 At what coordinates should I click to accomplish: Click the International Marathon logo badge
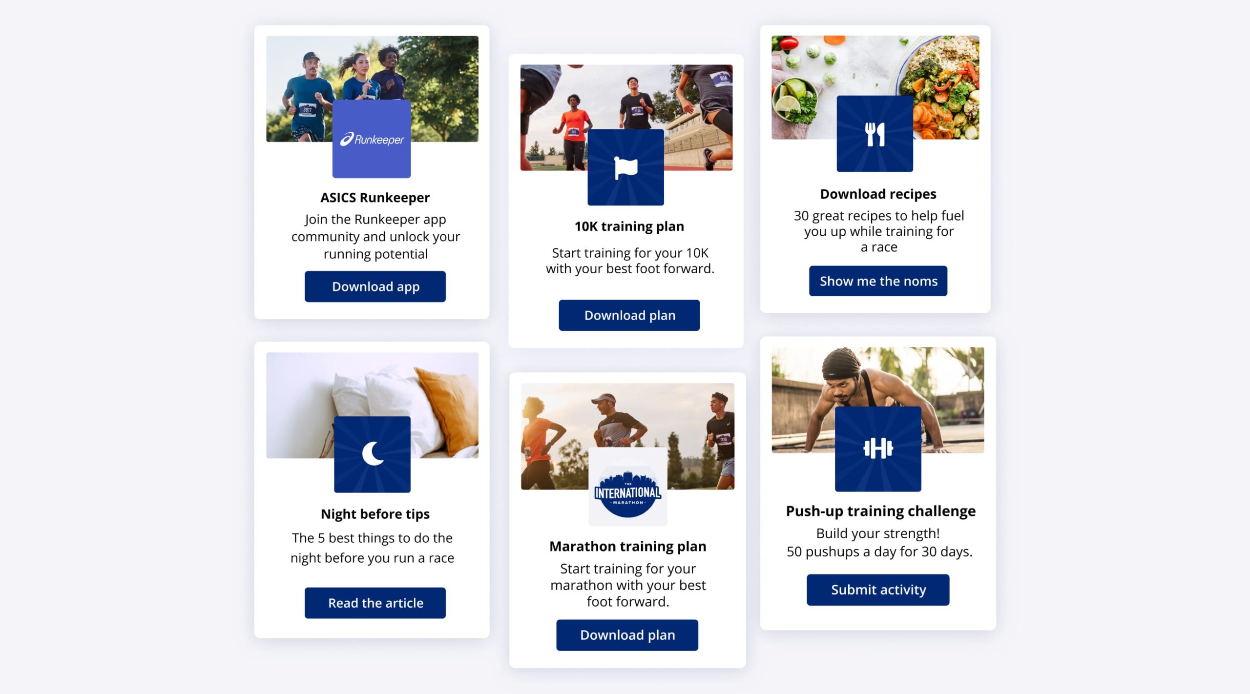[x=627, y=487]
